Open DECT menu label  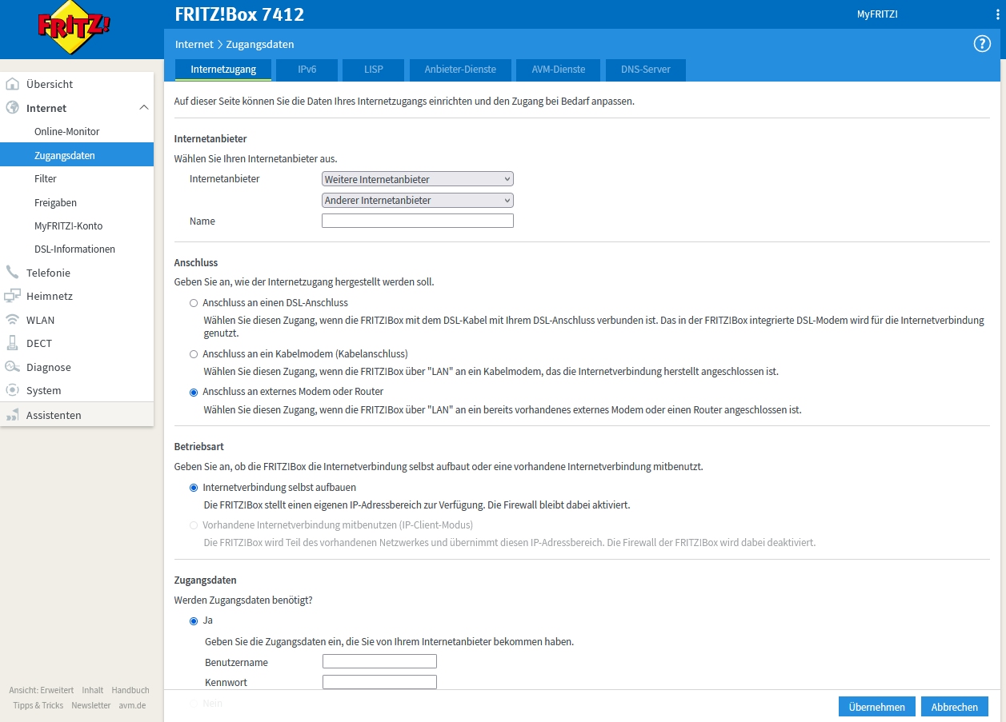click(39, 343)
